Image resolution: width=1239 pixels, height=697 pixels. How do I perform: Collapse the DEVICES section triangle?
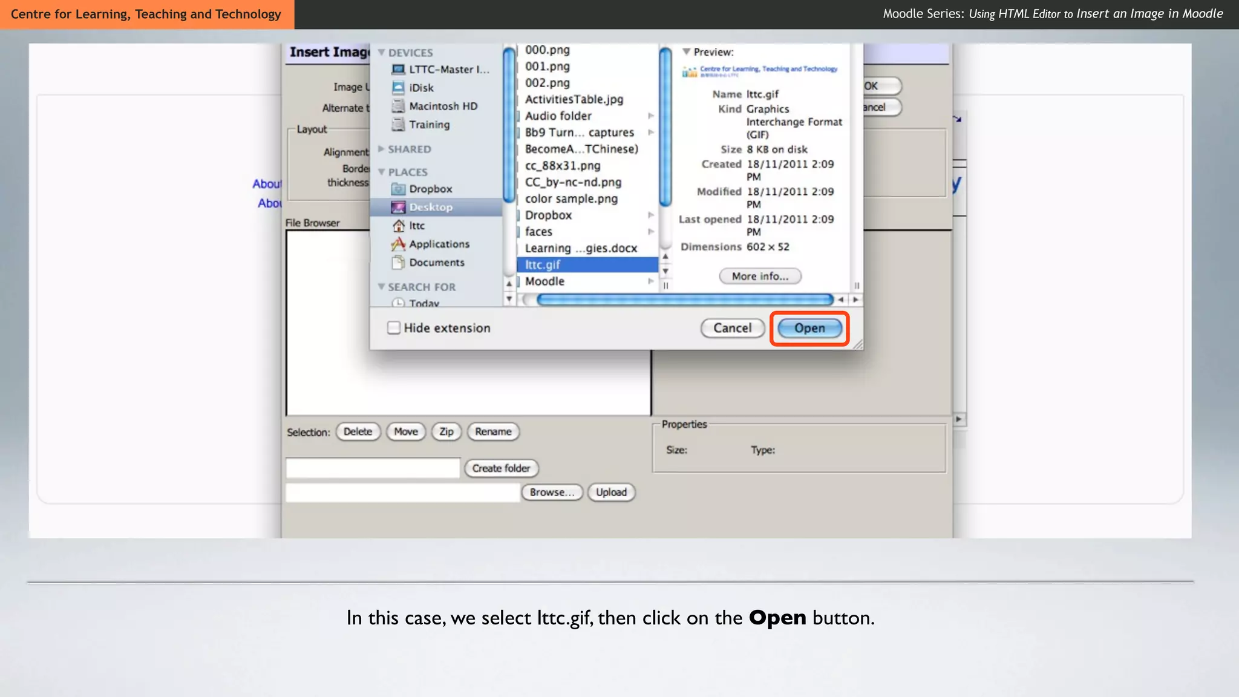(381, 53)
